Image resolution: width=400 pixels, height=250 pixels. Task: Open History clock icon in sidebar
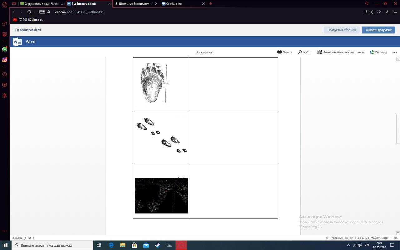[x=5, y=74]
